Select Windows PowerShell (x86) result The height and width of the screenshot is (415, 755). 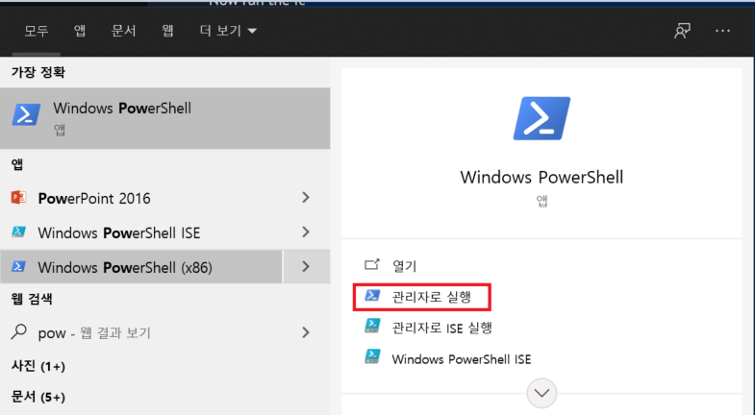[x=141, y=266]
